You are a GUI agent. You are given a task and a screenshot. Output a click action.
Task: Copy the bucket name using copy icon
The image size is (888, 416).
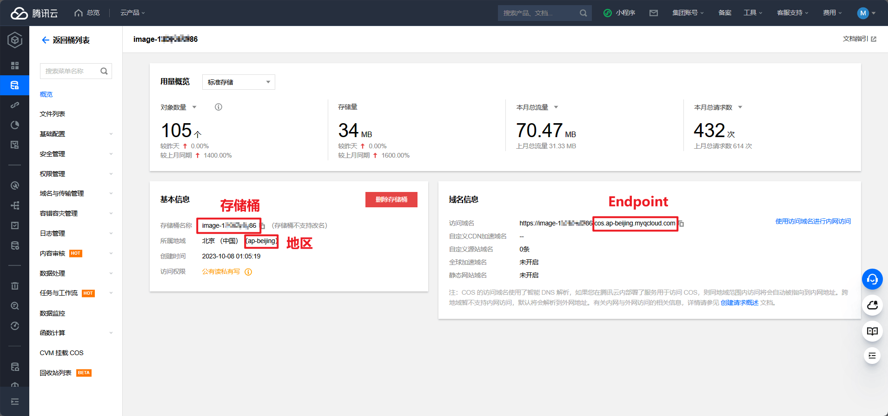point(263,226)
